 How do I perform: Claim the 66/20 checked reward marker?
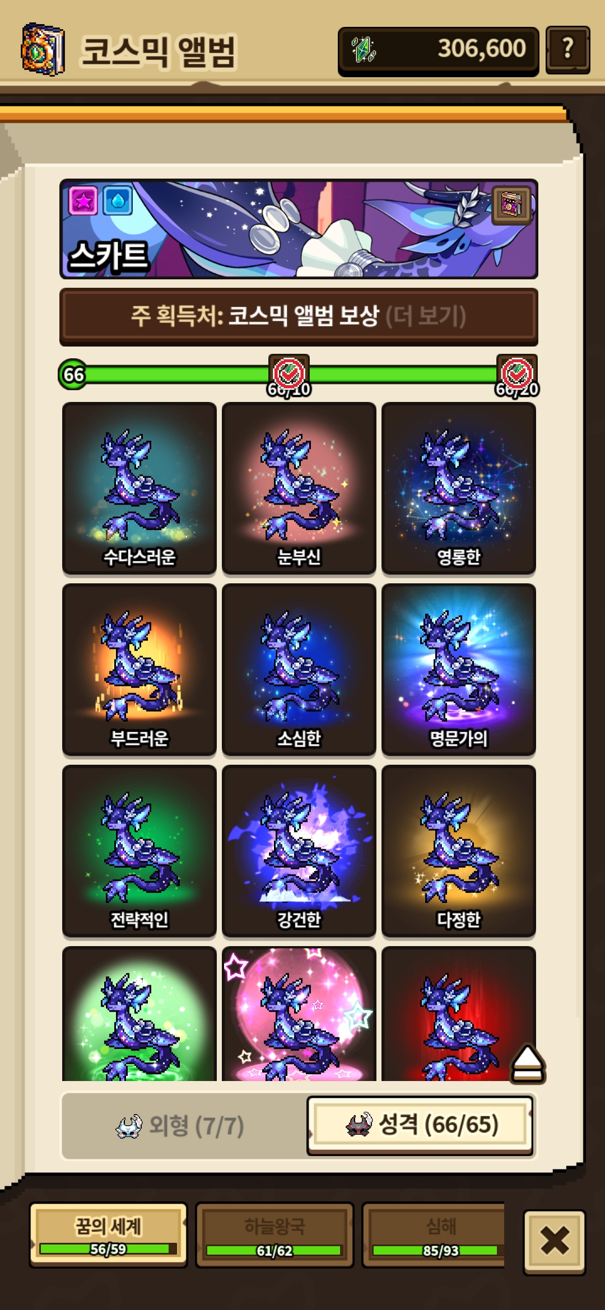coord(517,373)
